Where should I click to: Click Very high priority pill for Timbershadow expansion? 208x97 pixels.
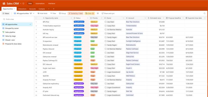[95, 26]
